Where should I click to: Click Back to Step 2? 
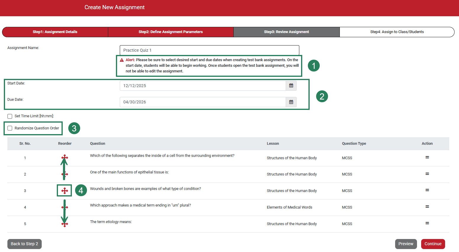point(24,244)
